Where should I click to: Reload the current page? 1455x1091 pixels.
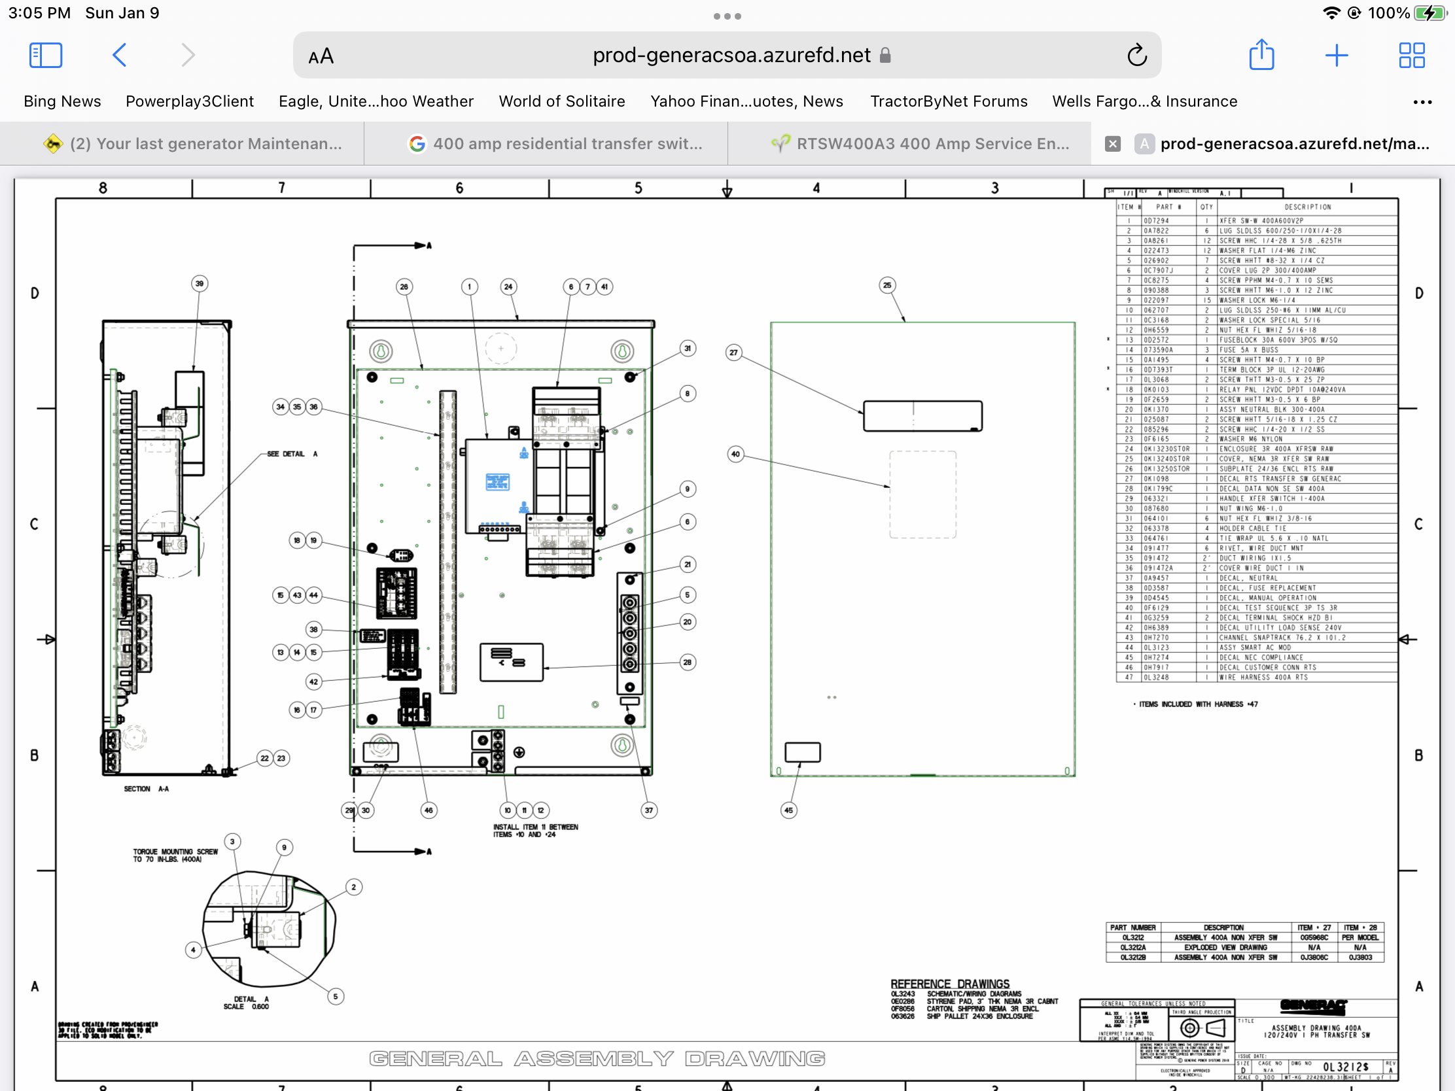[1136, 55]
